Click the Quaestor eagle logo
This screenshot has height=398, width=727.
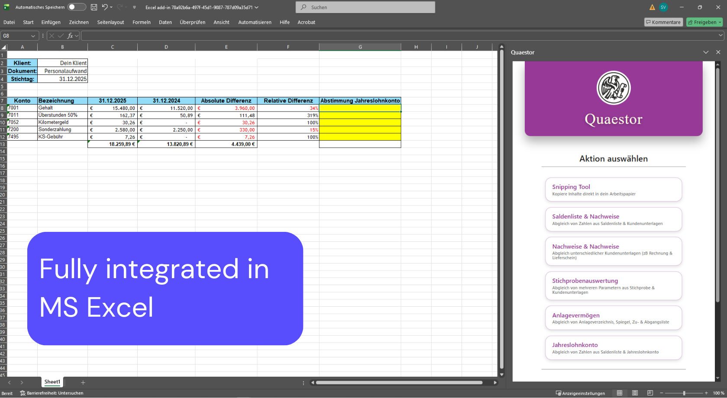pos(614,88)
